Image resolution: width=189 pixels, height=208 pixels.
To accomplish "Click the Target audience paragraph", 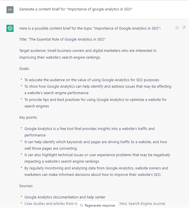I will 88,54.
